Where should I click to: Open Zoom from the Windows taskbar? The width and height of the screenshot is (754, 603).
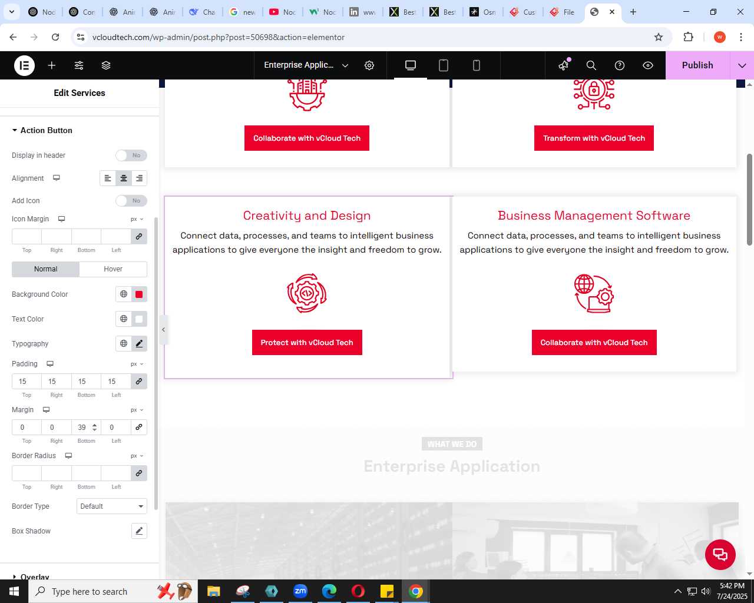300,591
